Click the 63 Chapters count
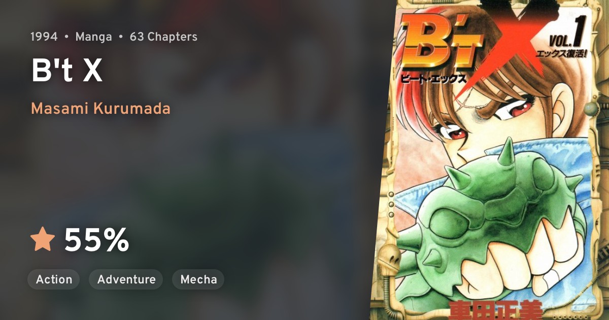The image size is (609, 320). coord(163,37)
